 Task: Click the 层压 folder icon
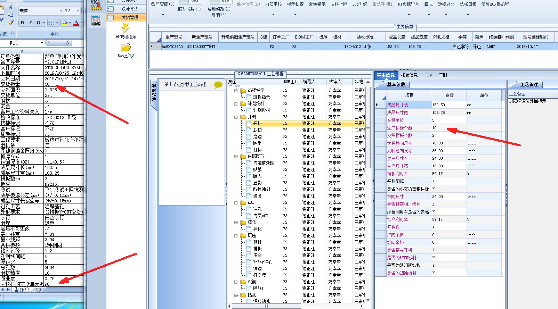[x=243, y=236]
